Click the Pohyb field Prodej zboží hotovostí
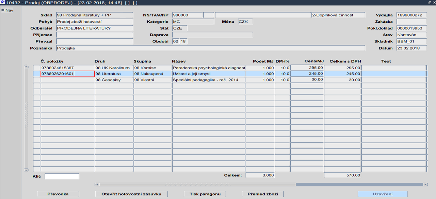This screenshot has height=199, width=436. click(95, 22)
